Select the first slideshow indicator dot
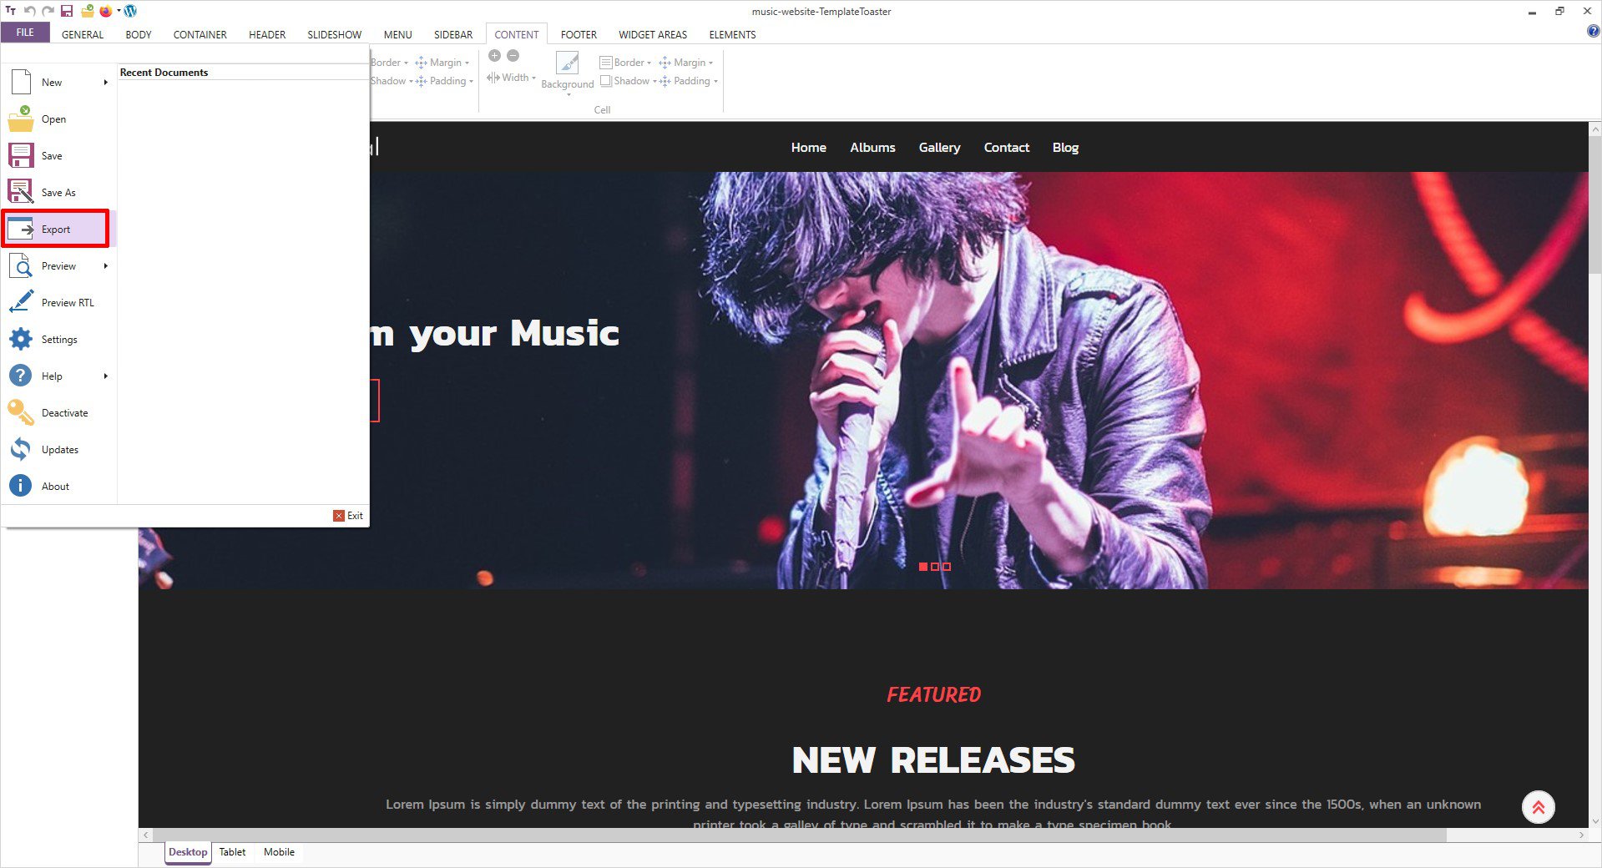 pyautogui.click(x=922, y=567)
